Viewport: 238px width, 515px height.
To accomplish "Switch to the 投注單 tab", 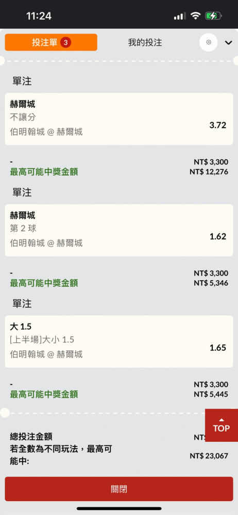I will [x=51, y=42].
